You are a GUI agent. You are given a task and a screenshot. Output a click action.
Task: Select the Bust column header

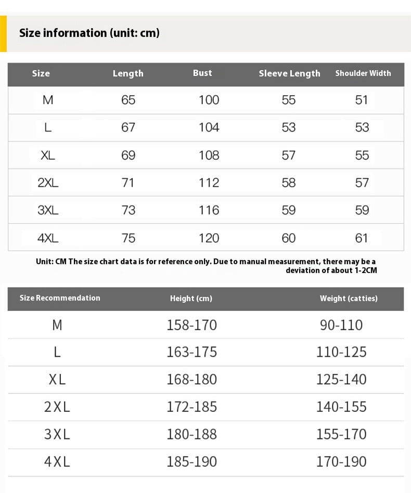point(202,73)
